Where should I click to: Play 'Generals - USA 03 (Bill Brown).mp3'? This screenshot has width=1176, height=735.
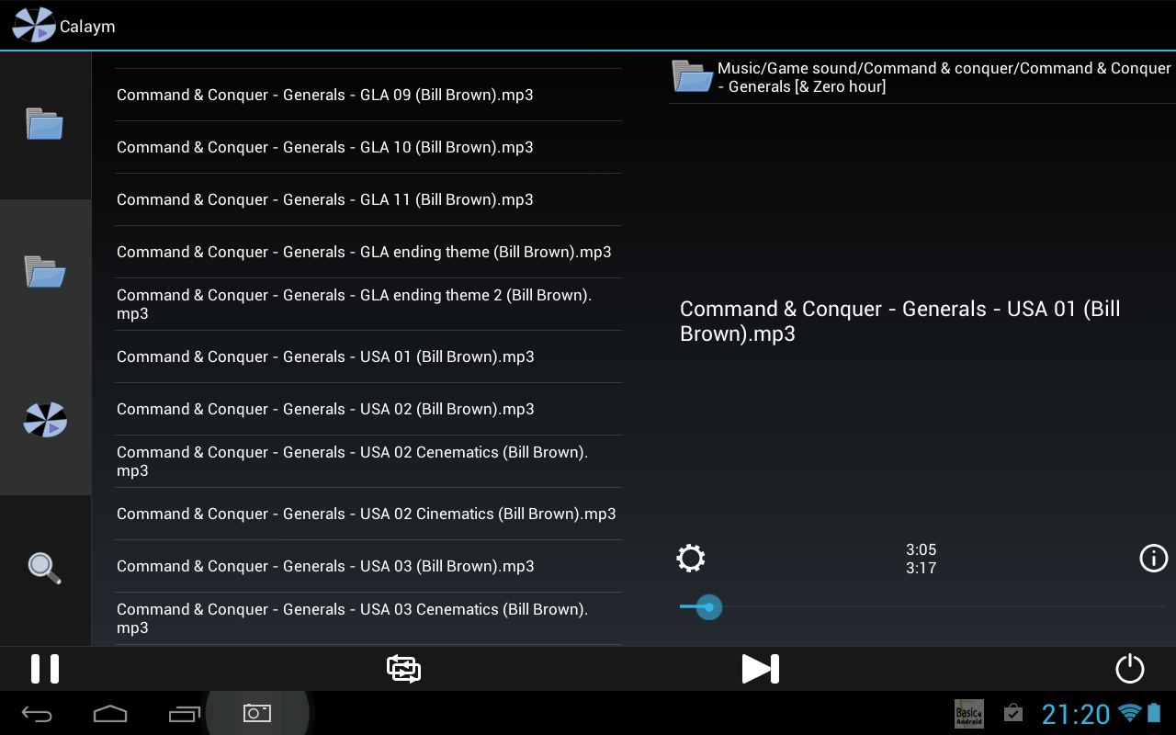pyautogui.click(x=368, y=566)
